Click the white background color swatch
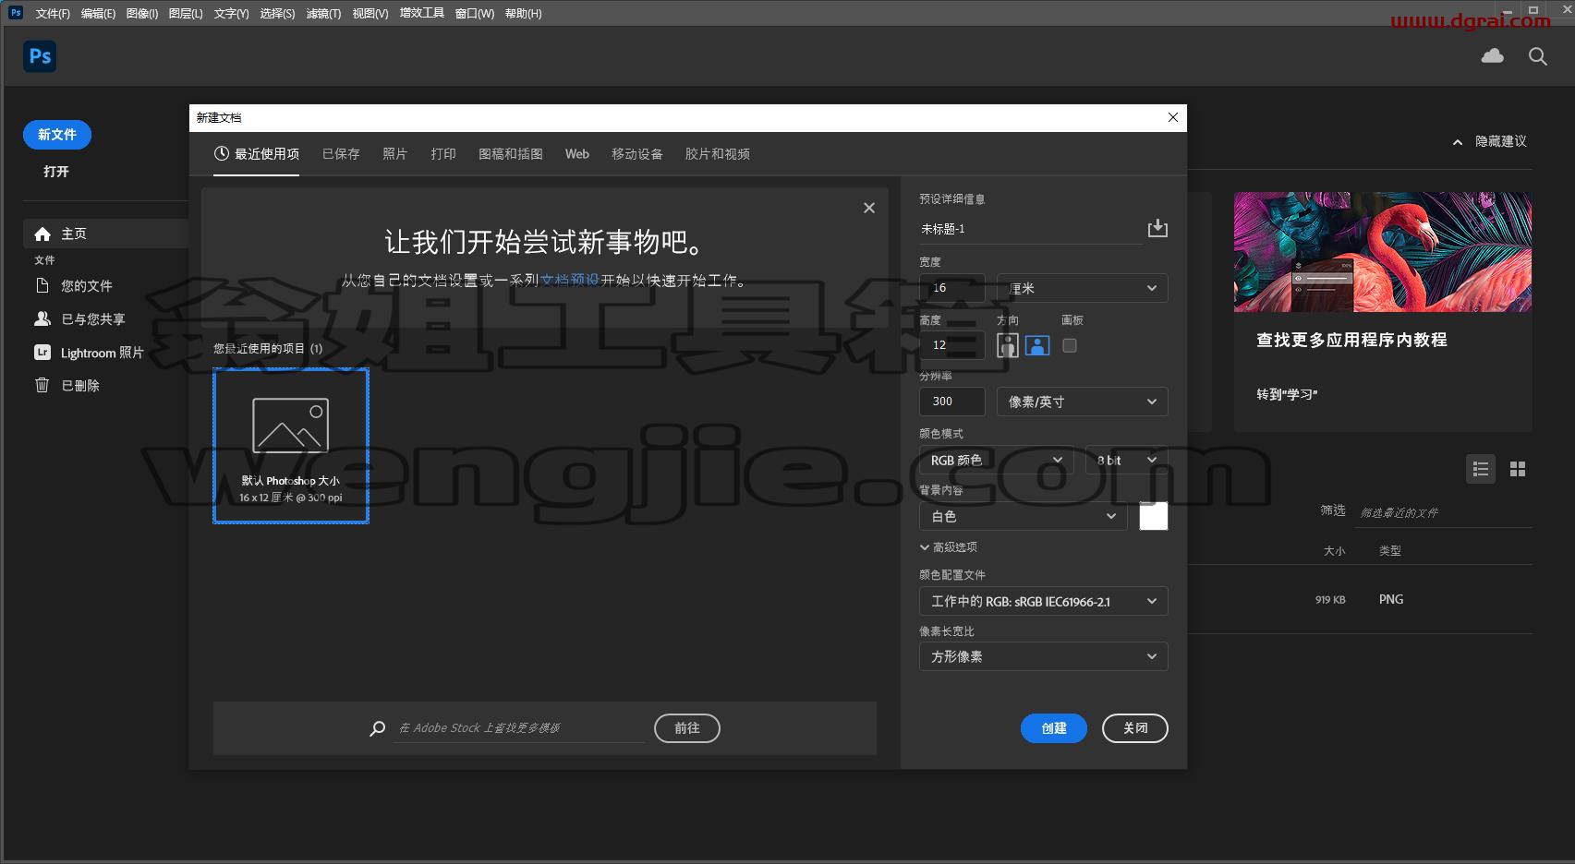This screenshot has height=864, width=1575. pos(1154,516)
